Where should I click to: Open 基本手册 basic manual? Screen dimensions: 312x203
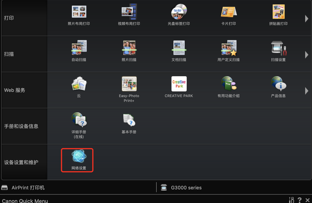tap(129, 123)
